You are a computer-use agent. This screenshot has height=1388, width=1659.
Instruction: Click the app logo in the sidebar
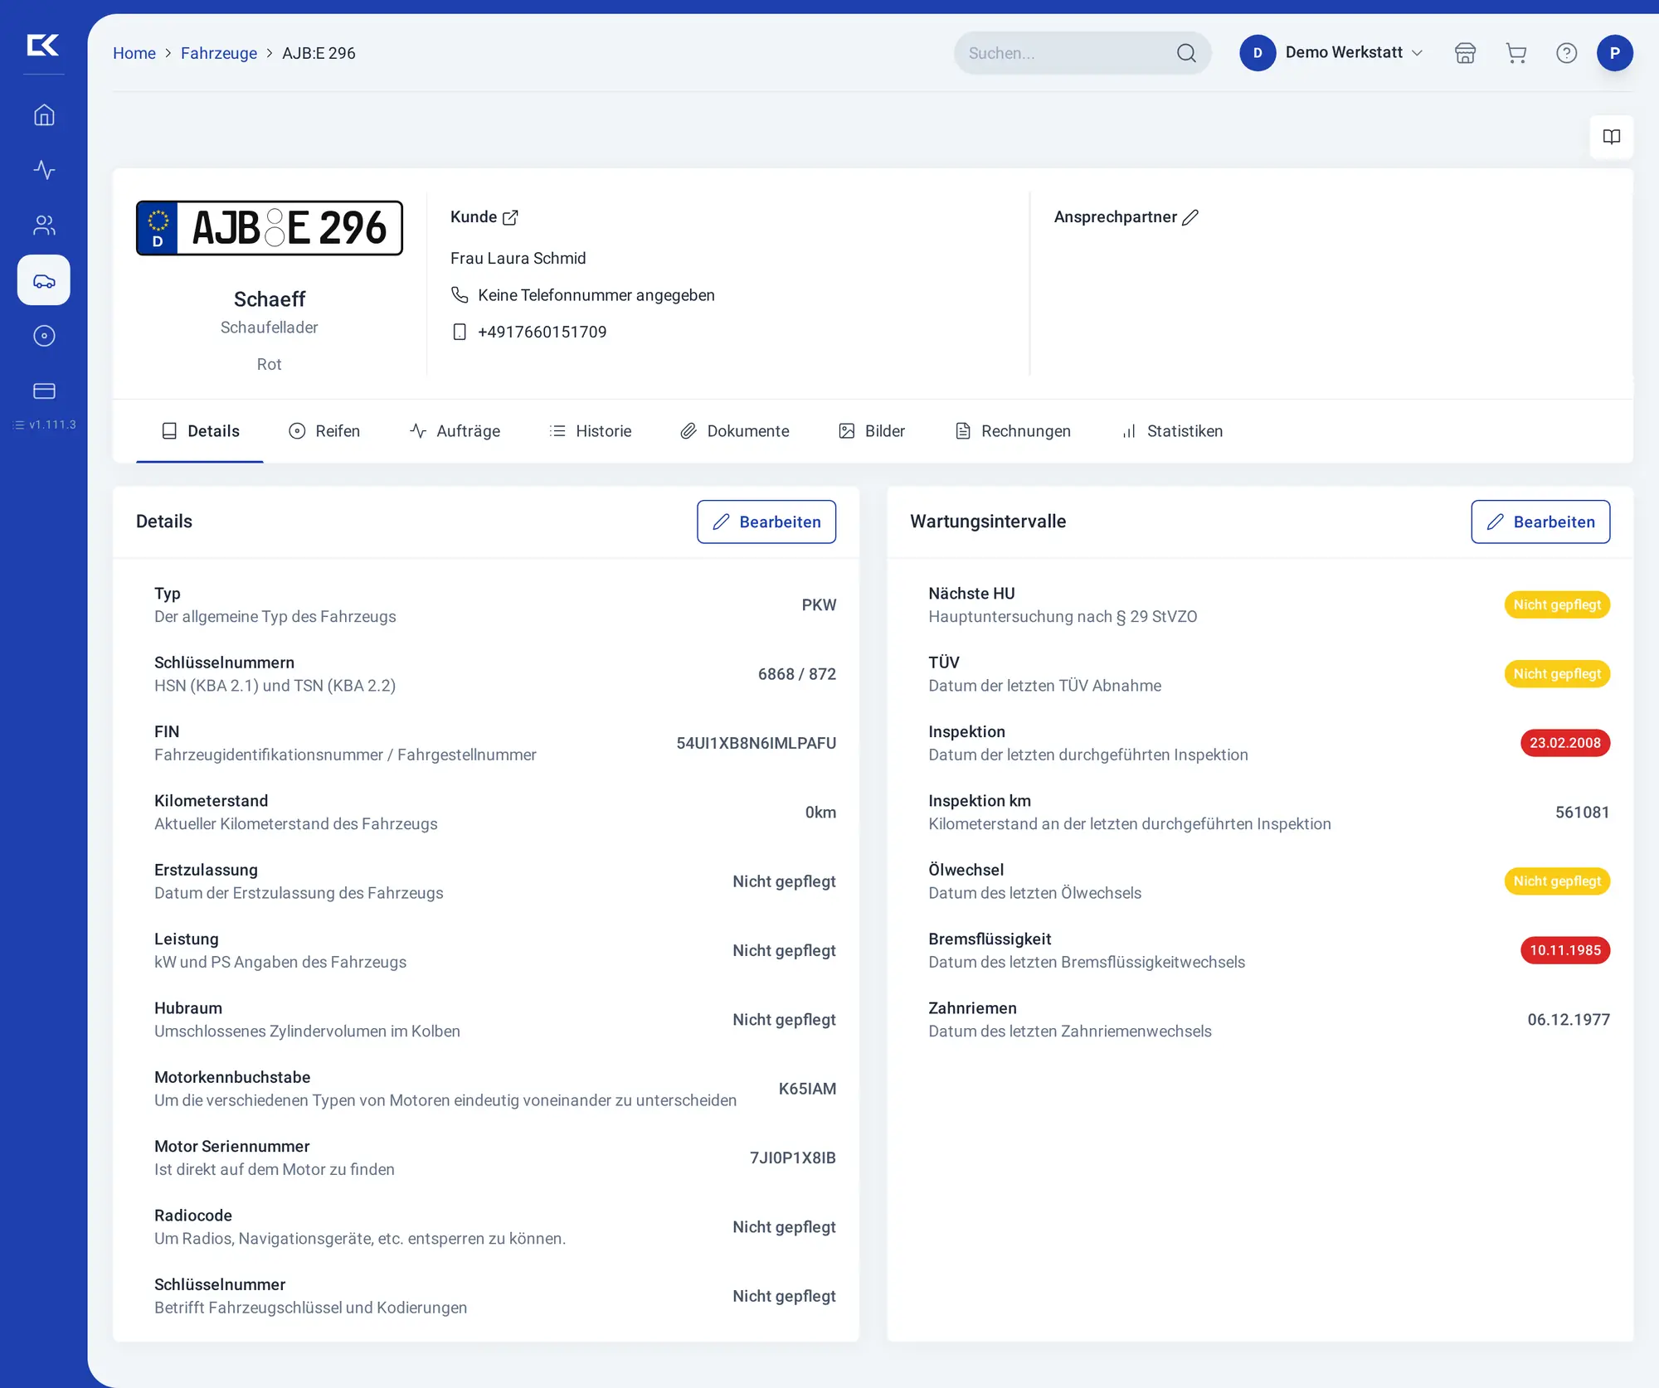(43, 45)
